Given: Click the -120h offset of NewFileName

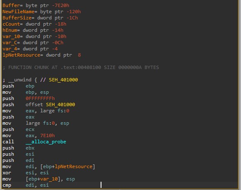Looking at the screenshot, I should pyautogui.click(x=74, y=12).
